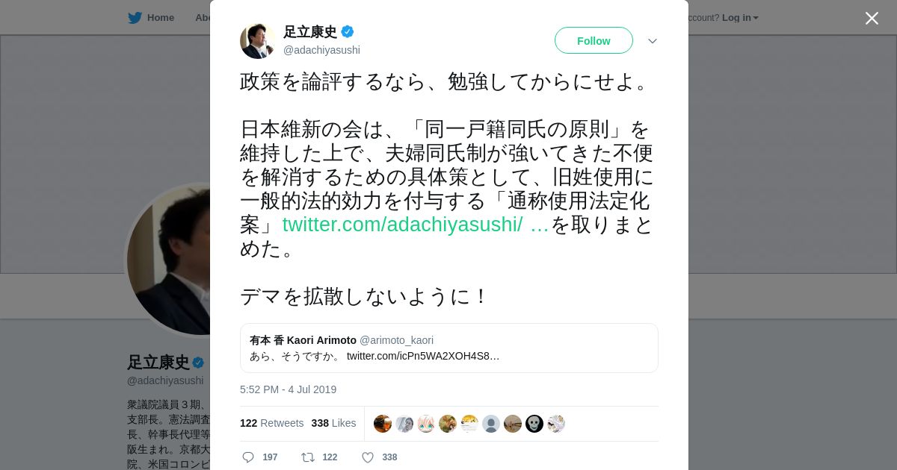Open the @adachiyasushi handle in tweet header
The height and width of the screenshot is (470, 897).
click(x=321, y=50)
